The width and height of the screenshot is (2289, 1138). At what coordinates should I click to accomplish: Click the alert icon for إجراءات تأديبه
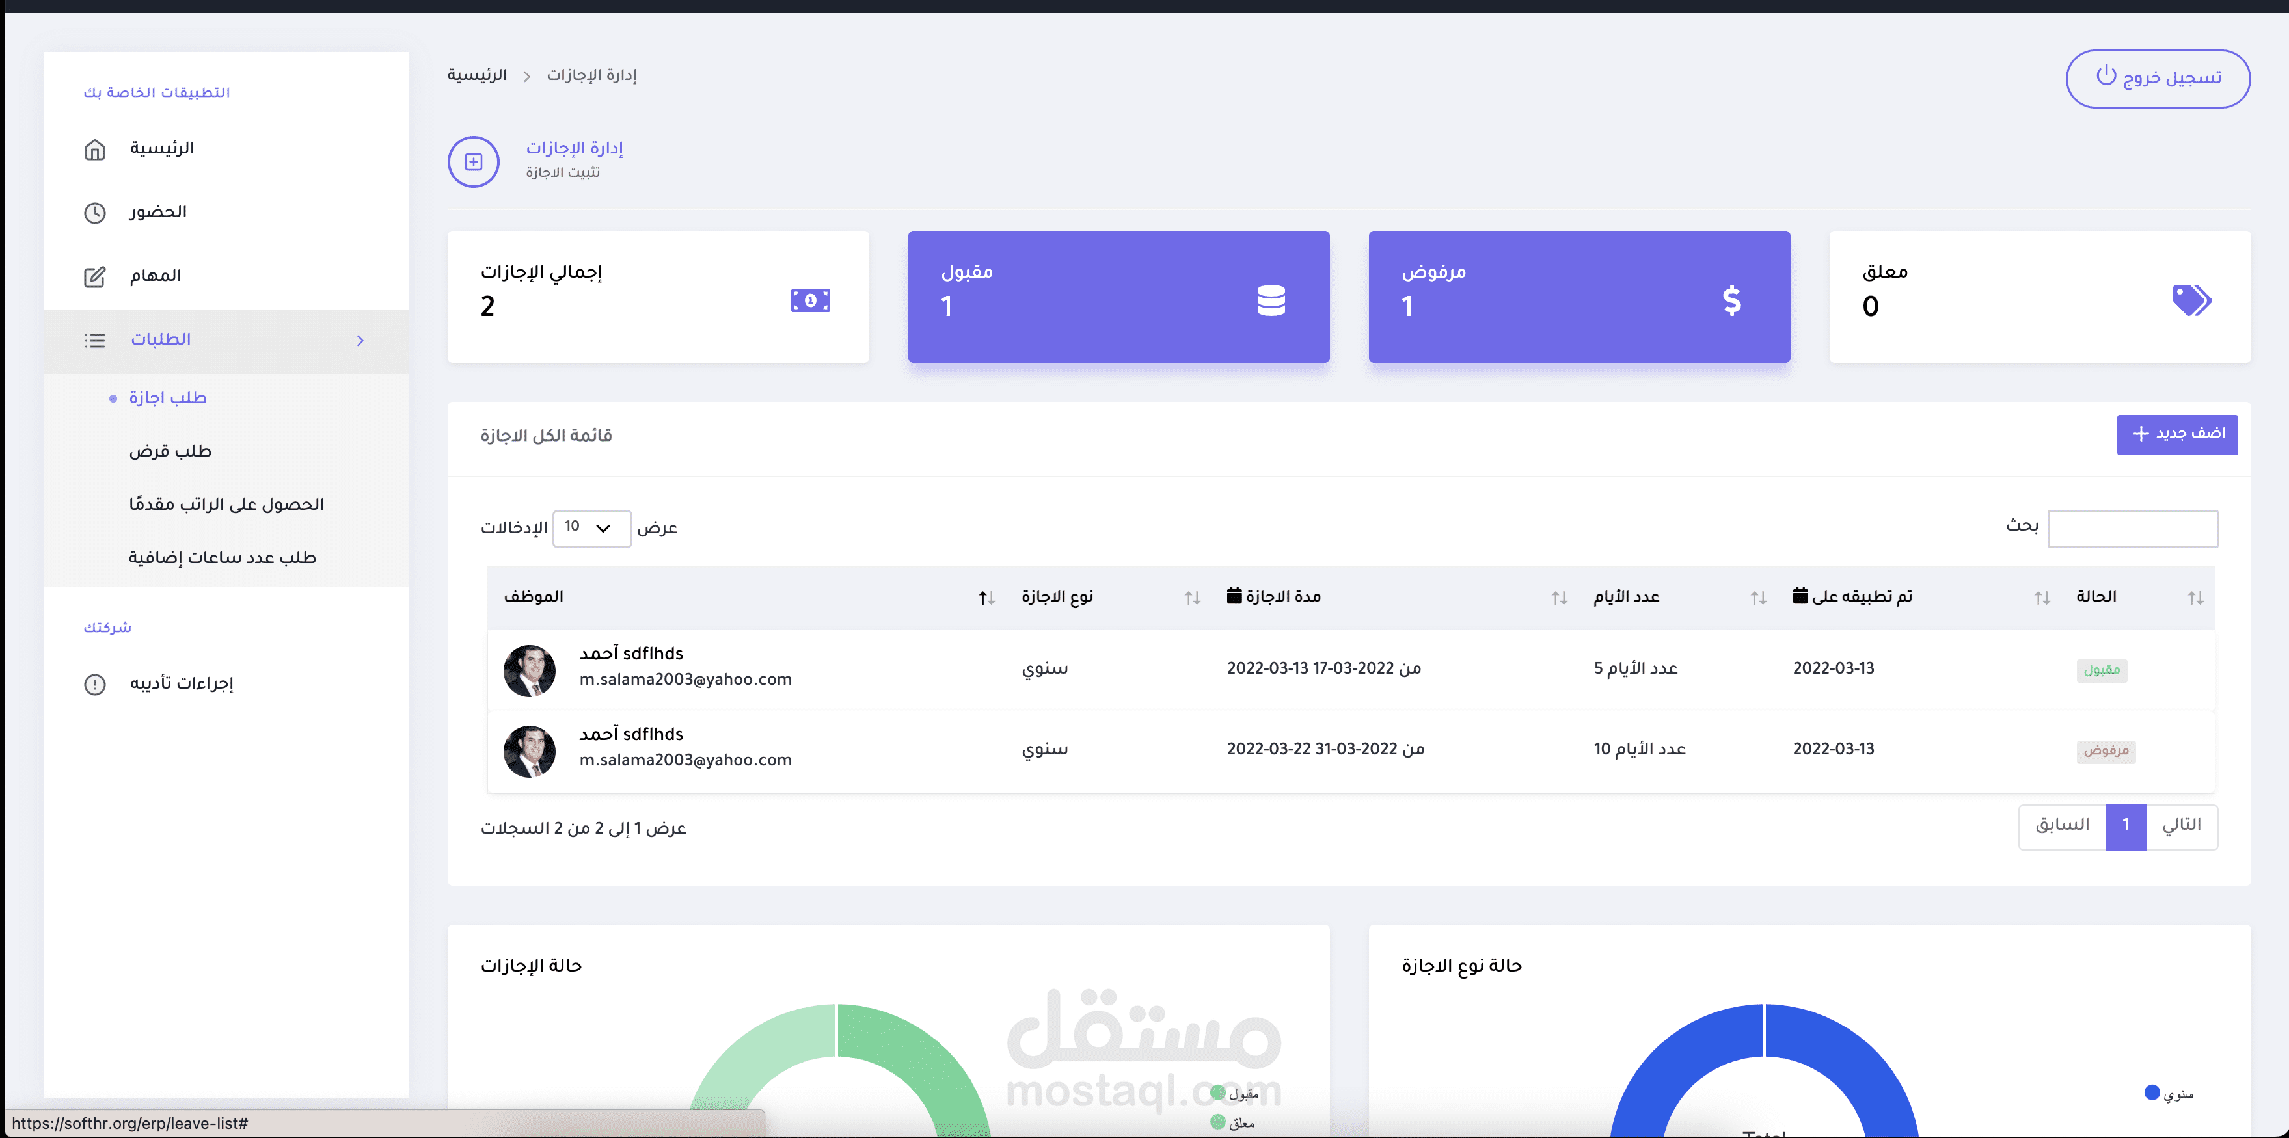click(94, 684)
